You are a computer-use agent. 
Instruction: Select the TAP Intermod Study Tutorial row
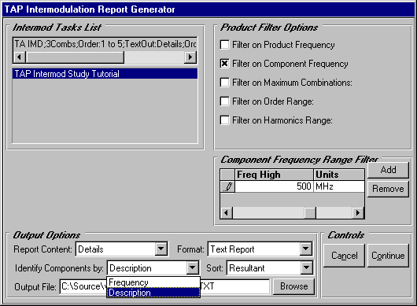[x=105, y=74]
